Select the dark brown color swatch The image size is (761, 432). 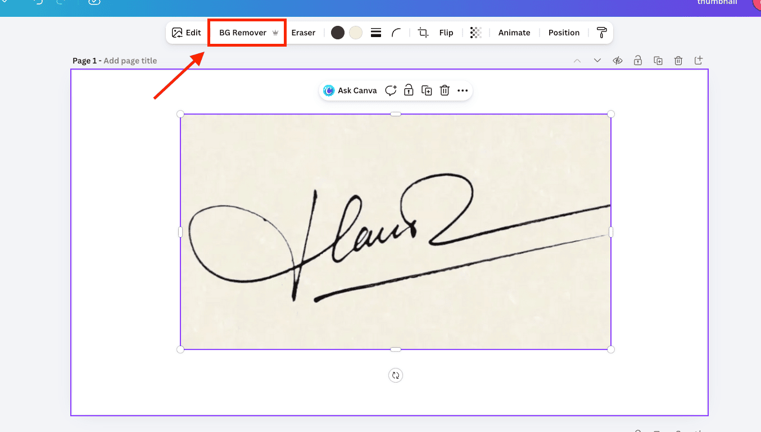click(x=337, y=33)
